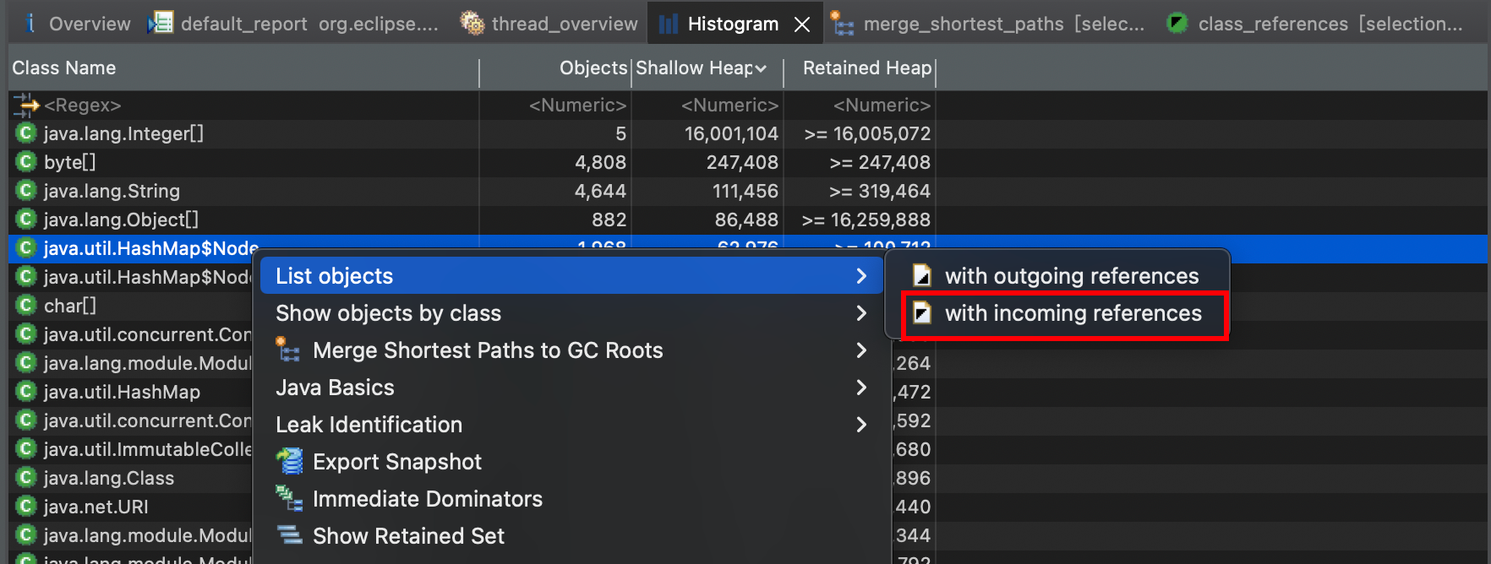Expand Show objects by class arrow

(x=861, y=313)
